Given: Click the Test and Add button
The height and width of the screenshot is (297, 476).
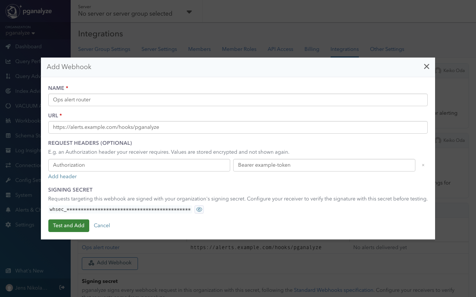Looking at the screenshot, I should click(x=69, y=225).
